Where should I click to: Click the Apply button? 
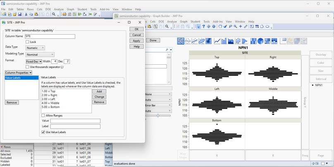tap(136, 41)
